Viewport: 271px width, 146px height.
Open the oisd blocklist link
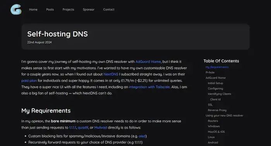point(142,136)
